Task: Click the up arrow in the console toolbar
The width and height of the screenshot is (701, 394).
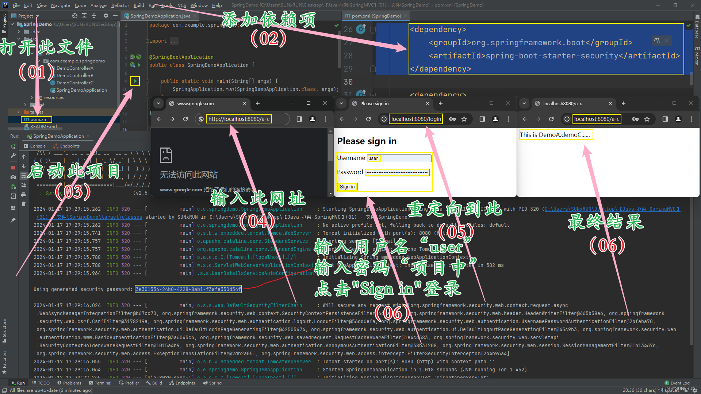Action: pyautogui.click(x=24, y=156)
